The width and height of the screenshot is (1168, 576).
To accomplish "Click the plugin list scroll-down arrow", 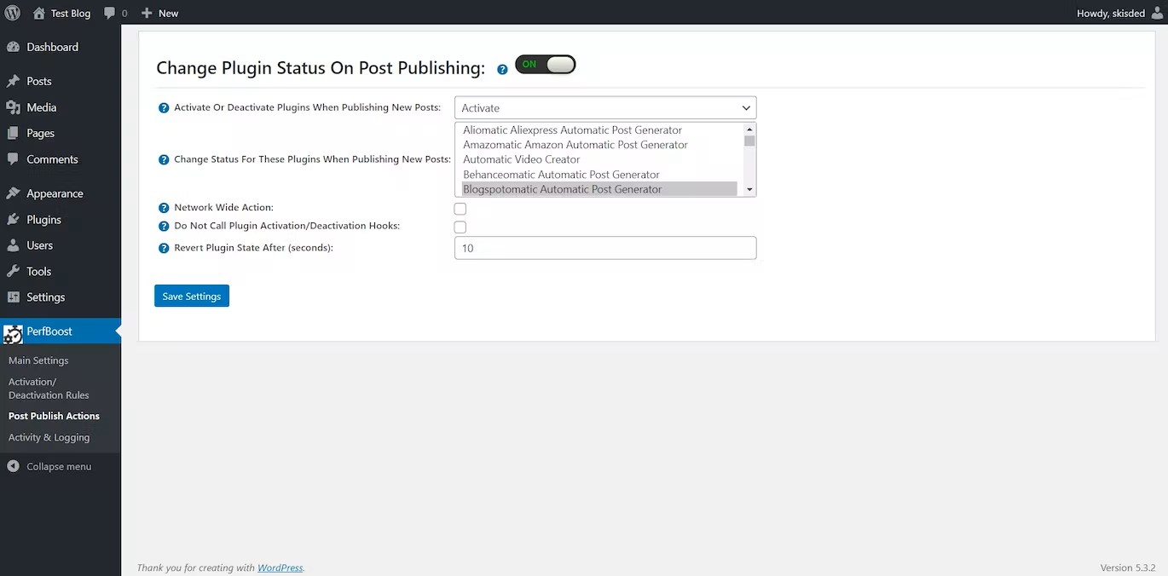I will 749,189.
